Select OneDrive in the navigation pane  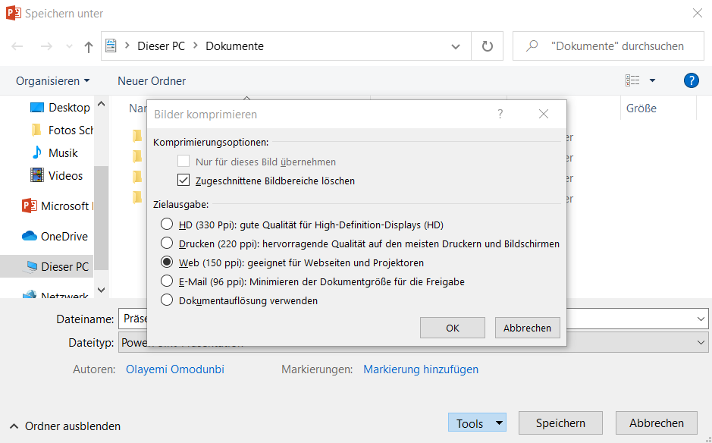tap(64, 236)
